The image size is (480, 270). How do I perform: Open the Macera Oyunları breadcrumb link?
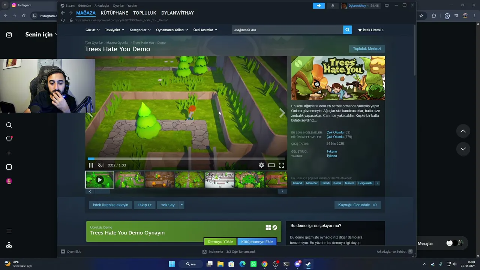(118, 43)
